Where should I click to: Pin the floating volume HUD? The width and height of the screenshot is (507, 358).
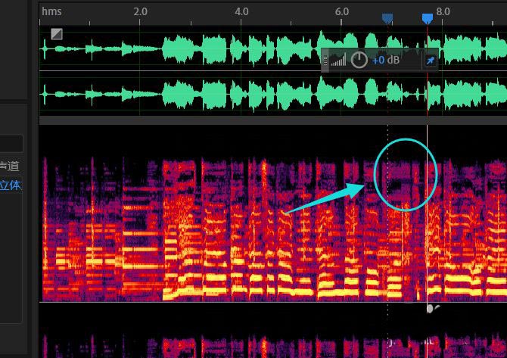[431, 61]
